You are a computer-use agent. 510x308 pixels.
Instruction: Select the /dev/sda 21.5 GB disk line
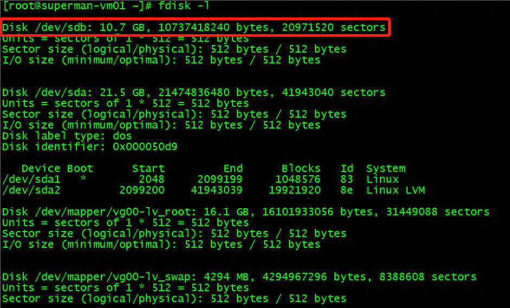(194, 93)
